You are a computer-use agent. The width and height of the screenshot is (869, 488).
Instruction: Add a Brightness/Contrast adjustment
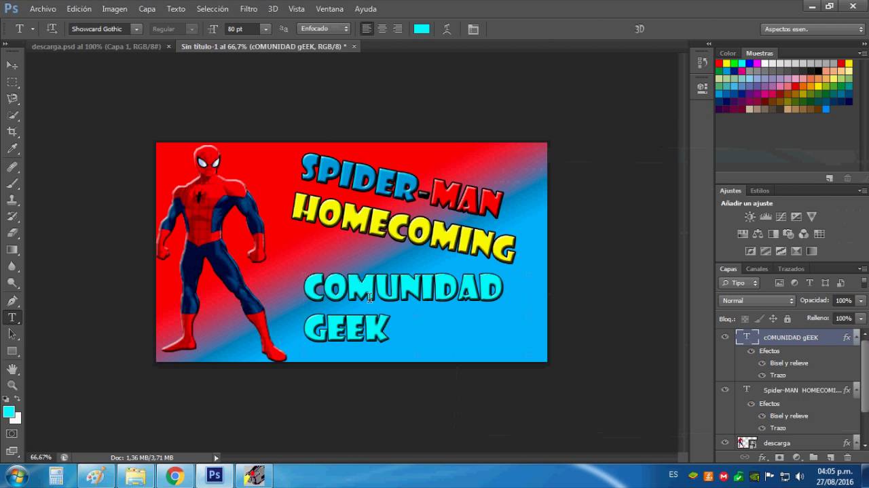click(750, 217)
